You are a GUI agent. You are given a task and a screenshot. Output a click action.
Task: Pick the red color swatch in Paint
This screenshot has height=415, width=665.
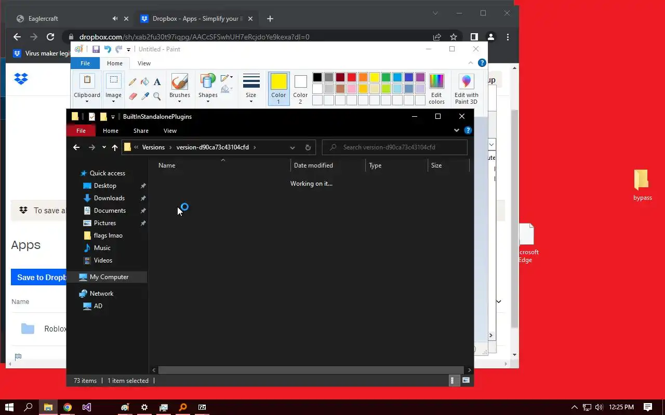(352, 77)
